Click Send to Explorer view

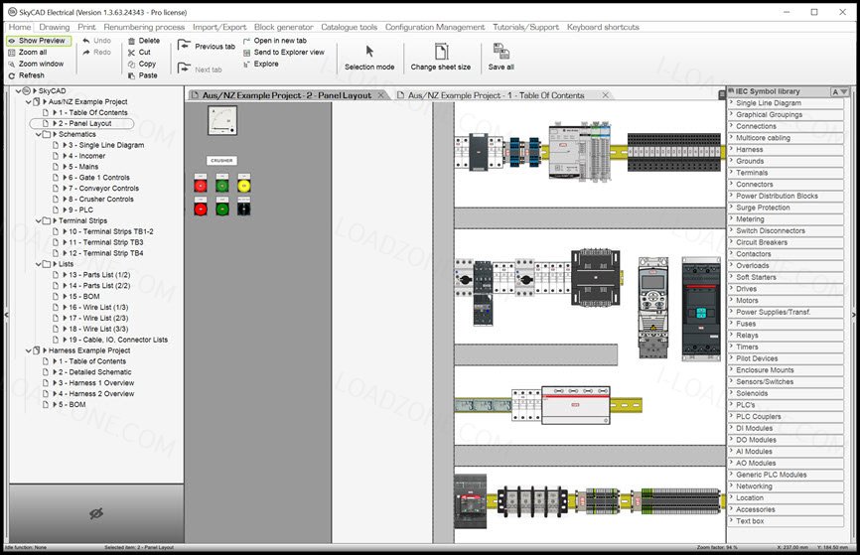(284, 52)
